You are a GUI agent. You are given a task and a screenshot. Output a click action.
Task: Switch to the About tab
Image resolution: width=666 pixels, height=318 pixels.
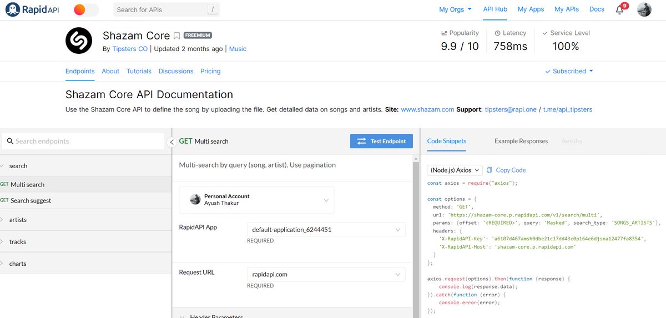[110, 71]
